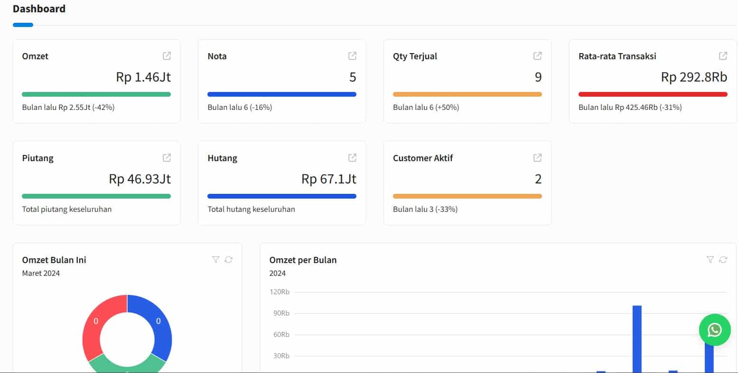Open Hutang card external link icon
The image size is (738, 373).
tap(352, 158)
